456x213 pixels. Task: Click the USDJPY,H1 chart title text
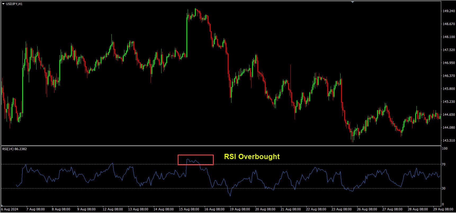14,4
